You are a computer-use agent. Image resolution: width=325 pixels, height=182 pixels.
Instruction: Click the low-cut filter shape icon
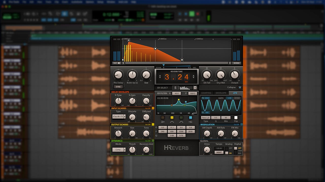(x=162, y=122)
